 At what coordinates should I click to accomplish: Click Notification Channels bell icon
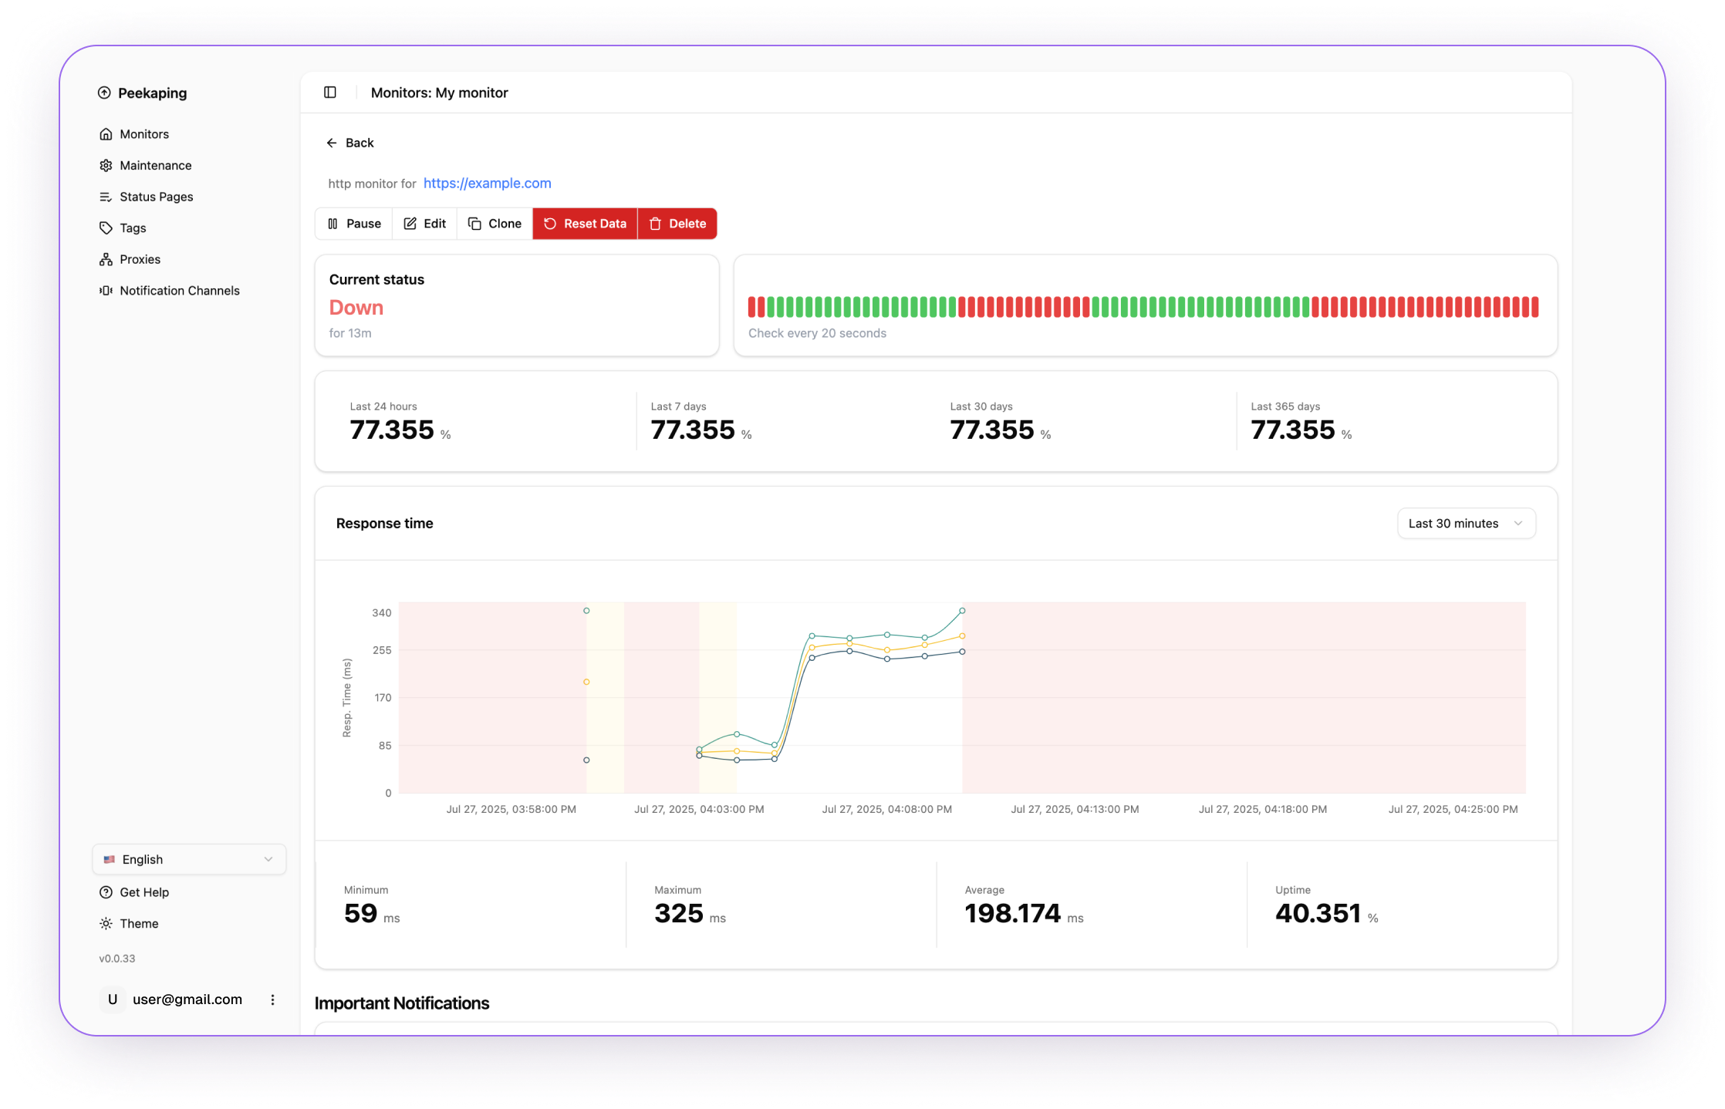pos(106,291)
